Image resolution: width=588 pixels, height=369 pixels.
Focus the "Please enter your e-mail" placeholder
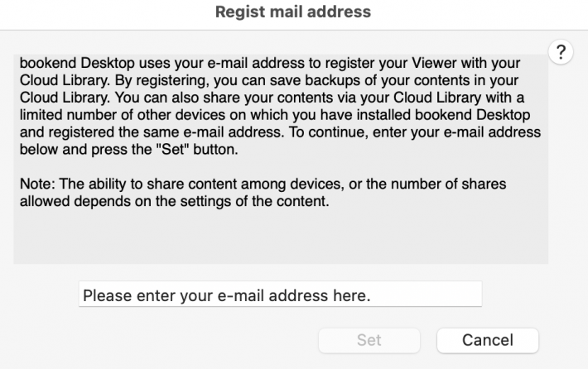coord(226,295)
